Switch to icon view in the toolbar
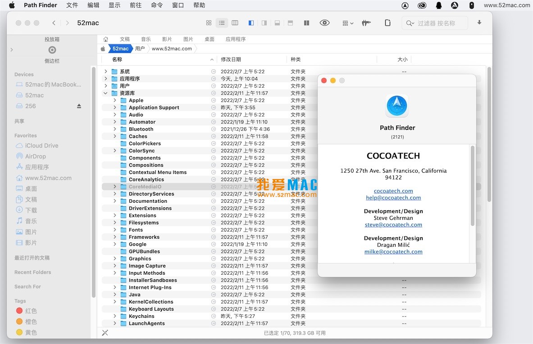 pyautogui.click(x=209, y=23)
